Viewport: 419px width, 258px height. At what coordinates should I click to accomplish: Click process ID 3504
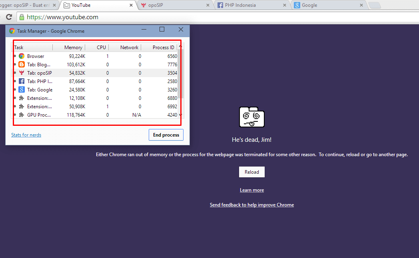tap(172, 73)
